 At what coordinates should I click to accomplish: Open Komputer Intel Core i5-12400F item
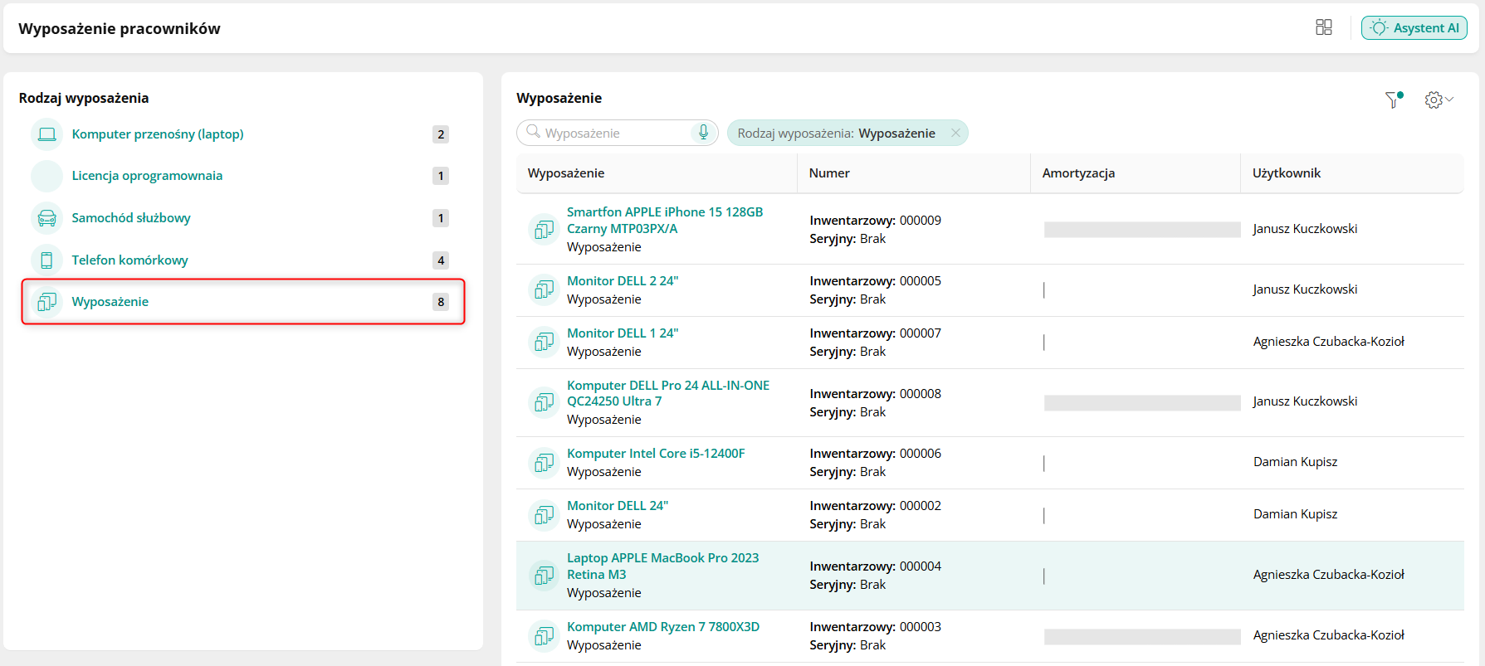pos(656,454)
